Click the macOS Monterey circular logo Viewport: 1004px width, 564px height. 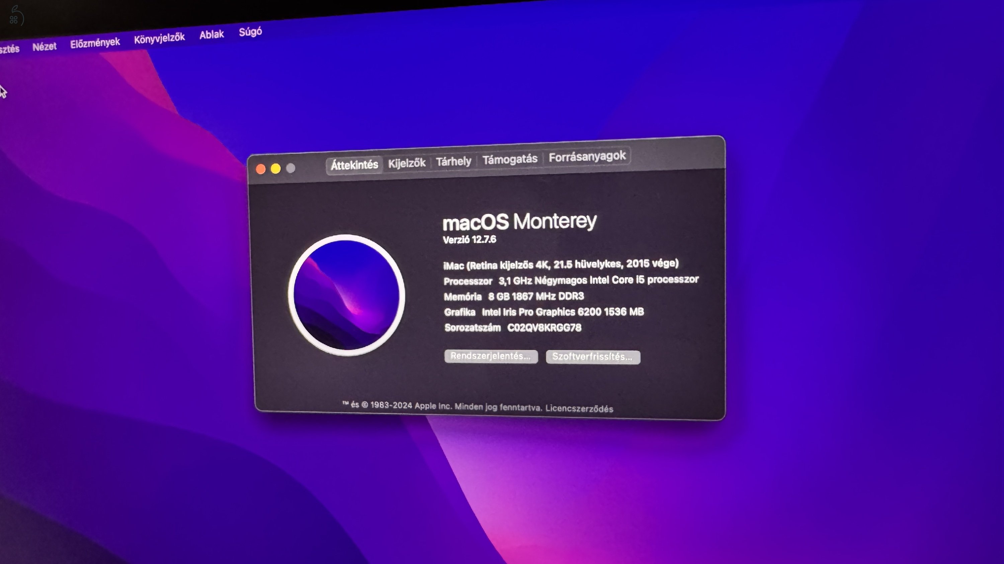coord(346,295)
